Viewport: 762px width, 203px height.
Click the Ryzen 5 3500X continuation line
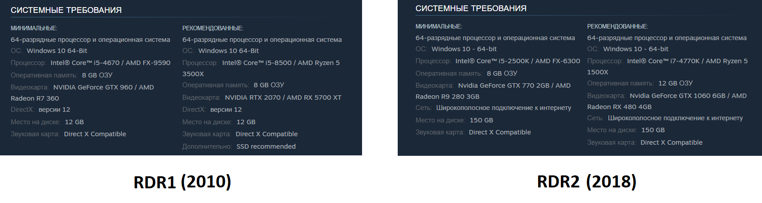point(193,74)
